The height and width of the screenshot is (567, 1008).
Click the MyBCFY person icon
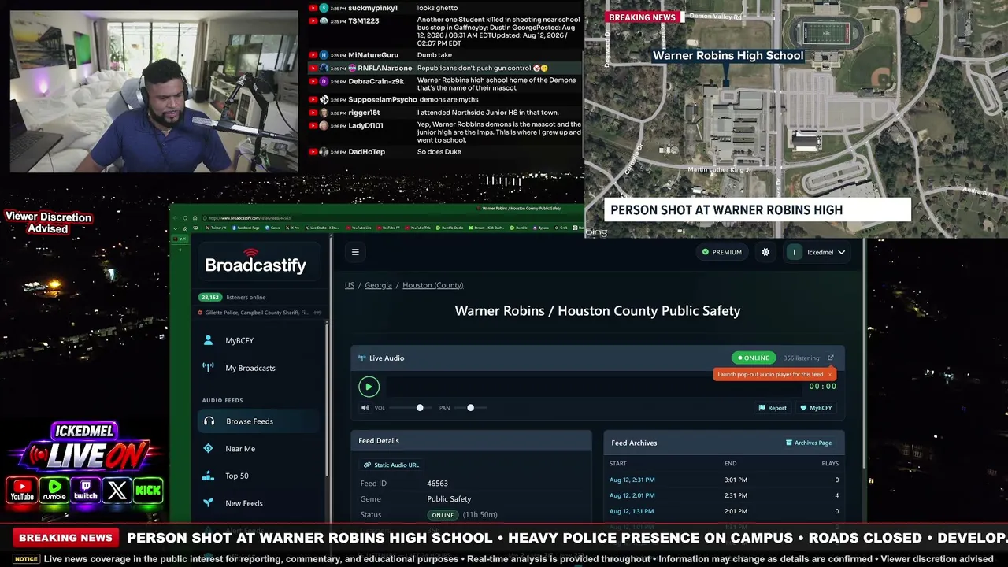coord(208,340)
